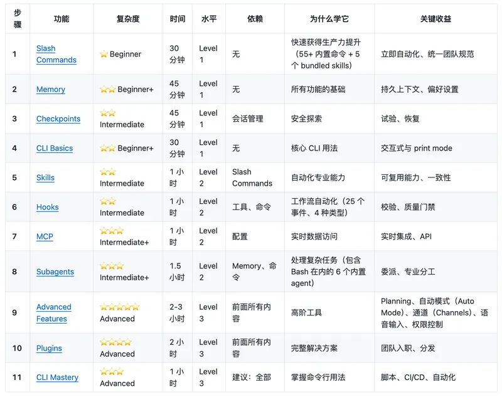The height and width of the screenshot is (397, 502).
Task: Select the 2 小时 time cell
Action: tap(177, 348)
